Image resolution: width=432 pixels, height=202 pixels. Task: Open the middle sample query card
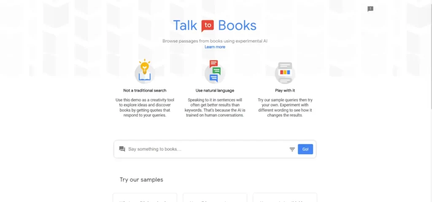(215, 198)
